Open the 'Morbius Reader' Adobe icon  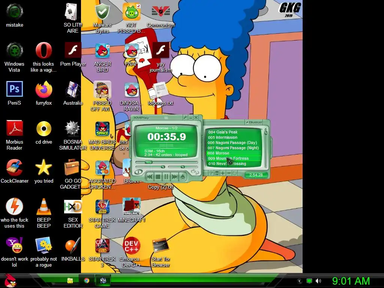pos(15,135)
